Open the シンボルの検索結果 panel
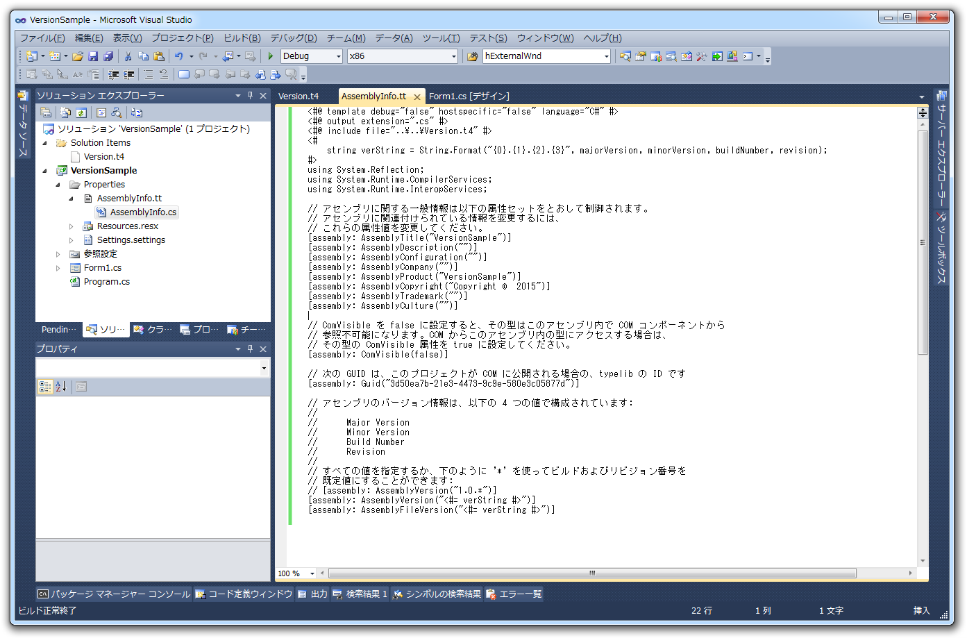The image size is (967, 638). click(x=437, y=594)
